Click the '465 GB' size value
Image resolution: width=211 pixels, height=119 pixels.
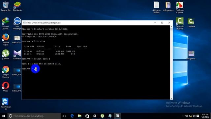pos(60,52)
